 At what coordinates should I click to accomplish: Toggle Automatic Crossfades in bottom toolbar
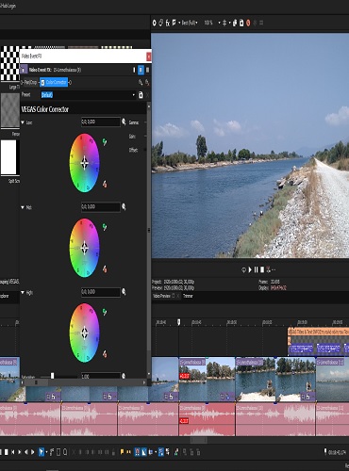click(x=144, y=452)
